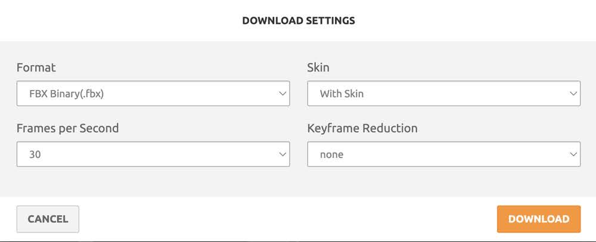Click the chevron arrow in Skin field
The image size is (596, 242).
click(573, 94)
